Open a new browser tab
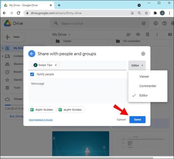Image resolution: width=174 pixels, height=159 pixels. pyautogui.click(x=59, y=5)
